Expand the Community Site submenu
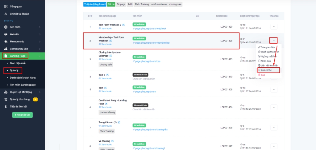Image resolution: width=316 pixels, height=150 pixels. [40, 49]
